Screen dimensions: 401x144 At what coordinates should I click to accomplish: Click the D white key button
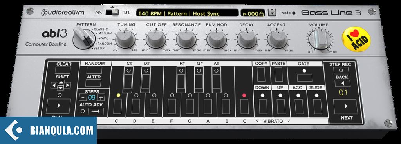tap(135, 106)
